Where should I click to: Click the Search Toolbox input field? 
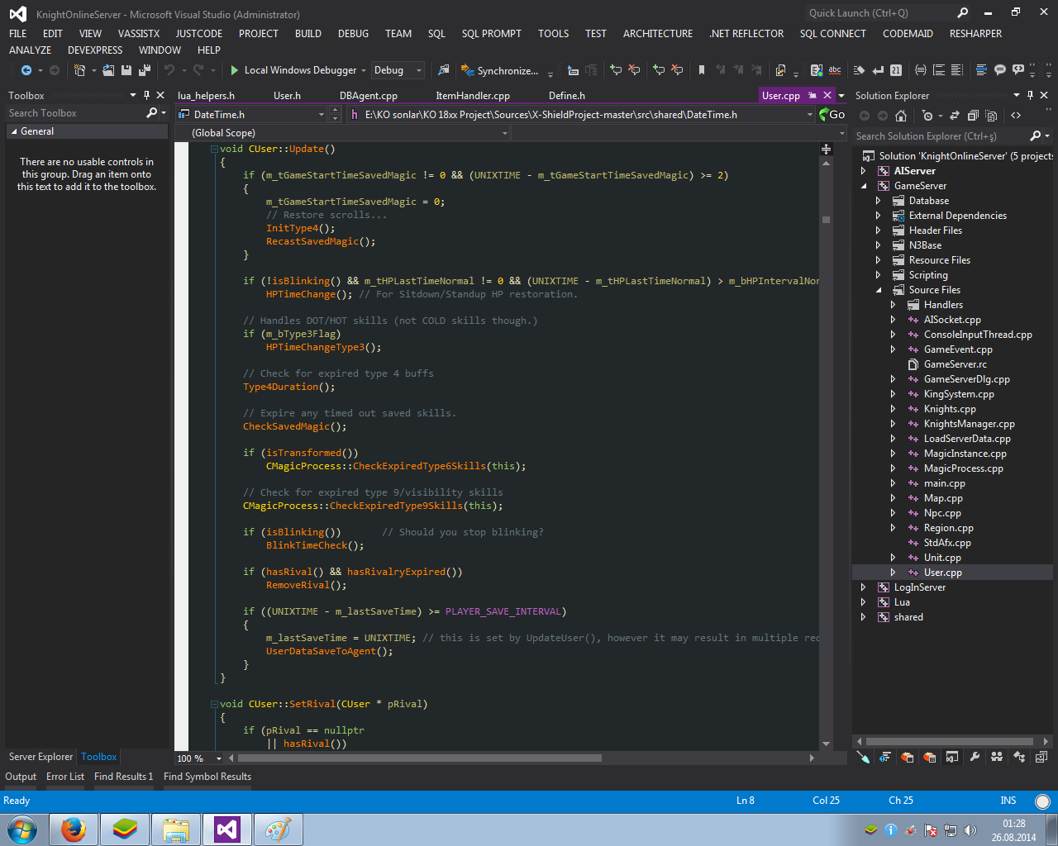coord(76,113)
